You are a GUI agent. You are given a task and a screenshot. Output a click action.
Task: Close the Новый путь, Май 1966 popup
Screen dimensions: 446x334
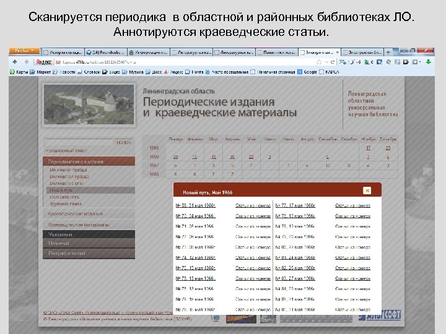pos(367,191)
